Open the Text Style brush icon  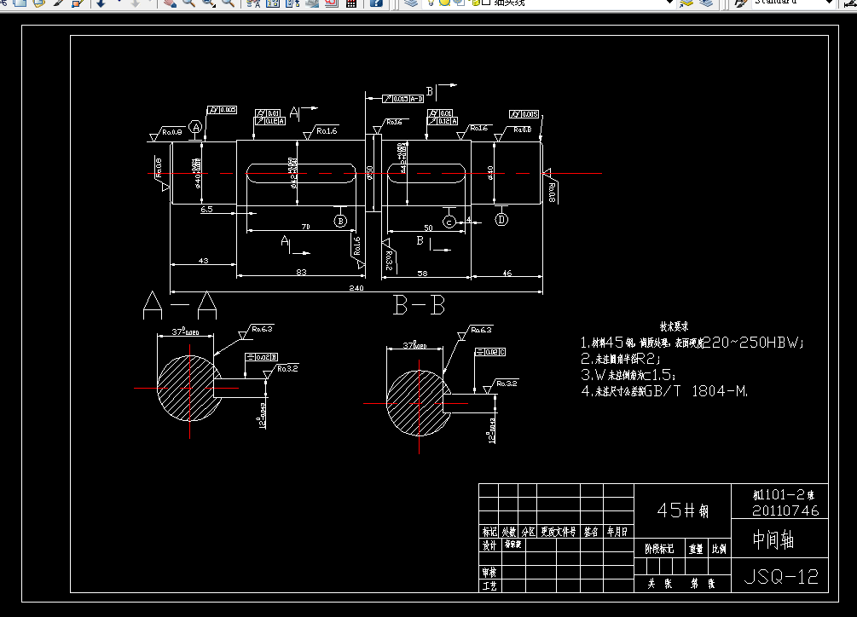click(741, 3)
